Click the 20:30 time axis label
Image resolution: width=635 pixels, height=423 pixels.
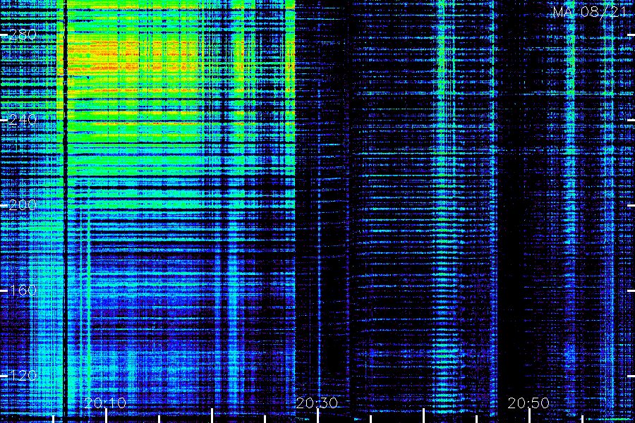click(317, 403)
